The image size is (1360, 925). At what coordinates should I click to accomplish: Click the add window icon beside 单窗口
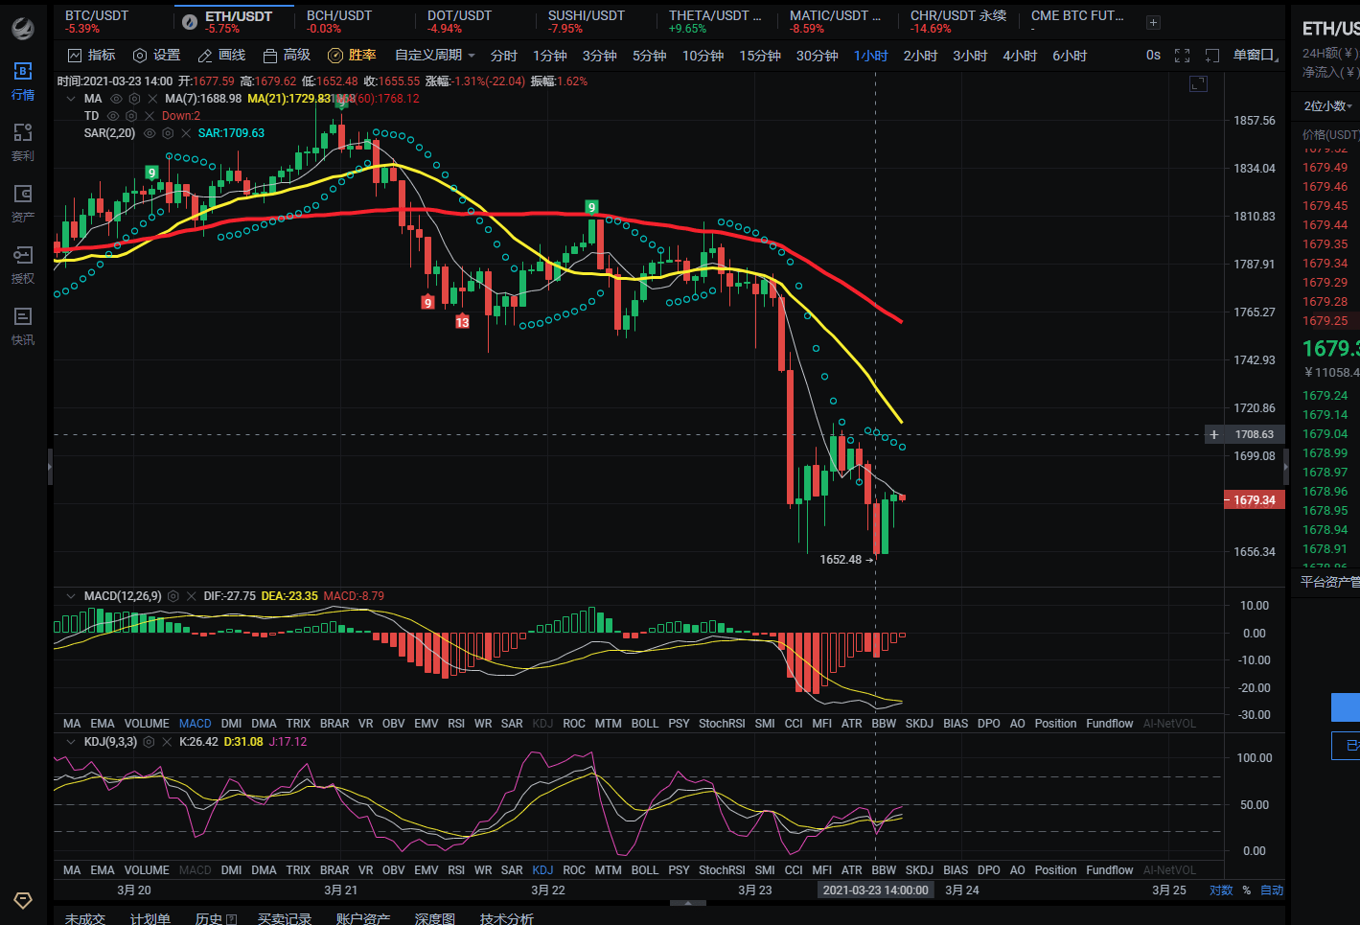1212,56
